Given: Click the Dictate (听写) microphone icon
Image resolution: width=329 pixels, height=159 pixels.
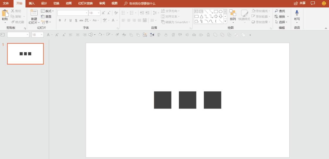Looking at the screenshot, I should pyautogui.click(x=297, y=13).
